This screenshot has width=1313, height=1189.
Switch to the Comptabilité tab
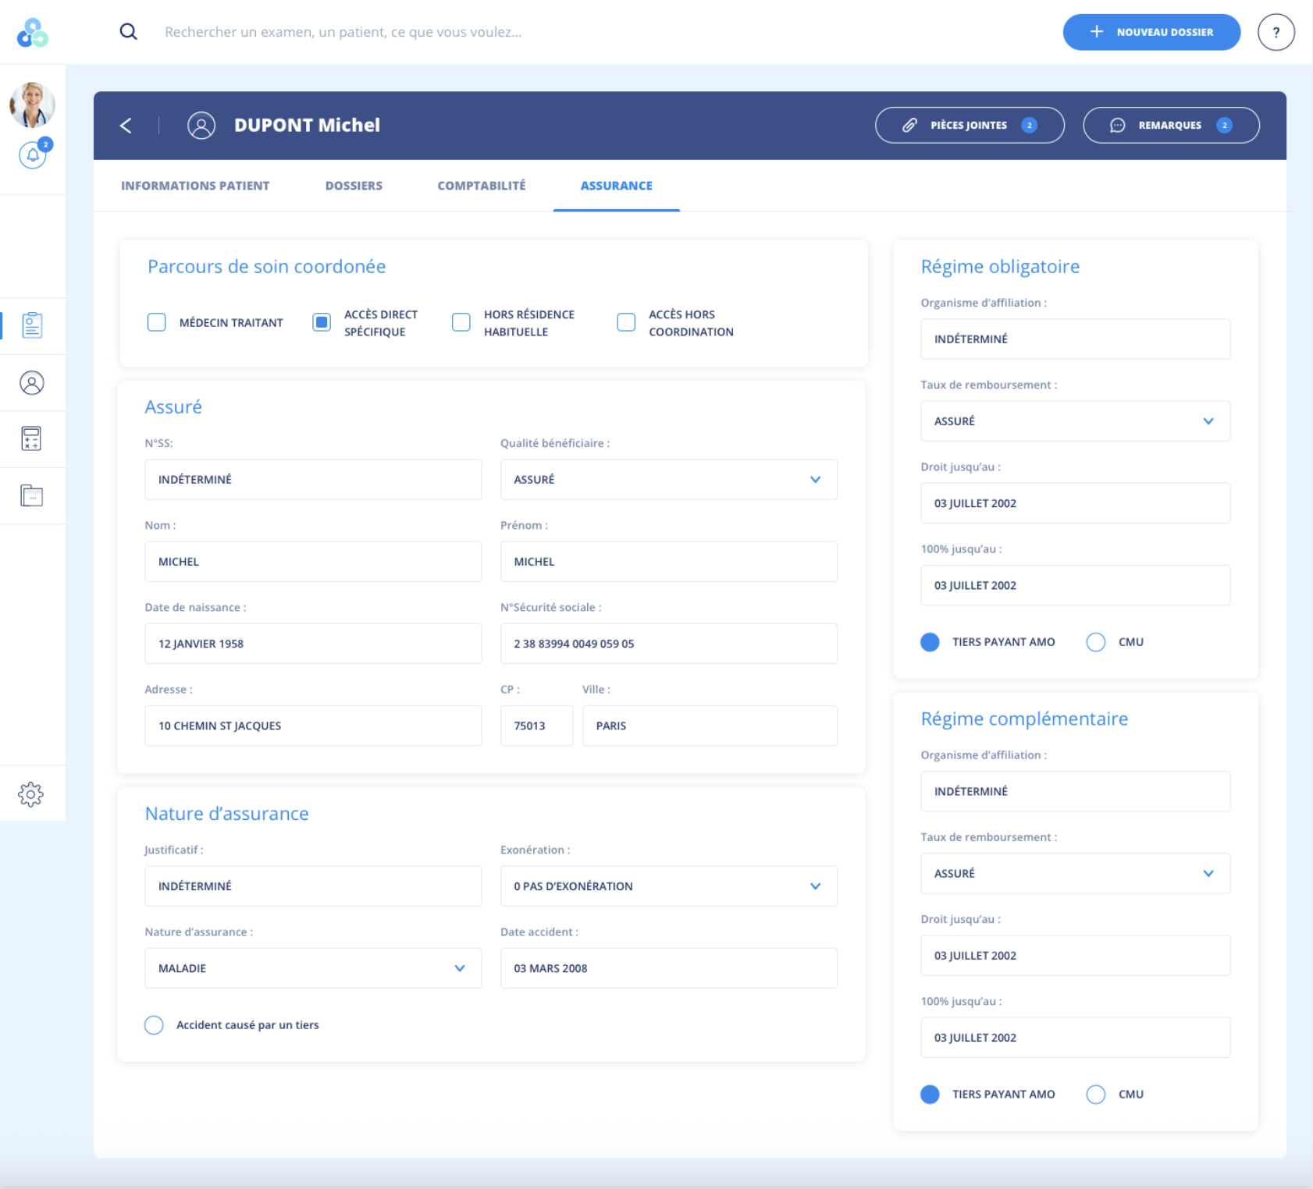pyautogui.click(x=481, y=186)
